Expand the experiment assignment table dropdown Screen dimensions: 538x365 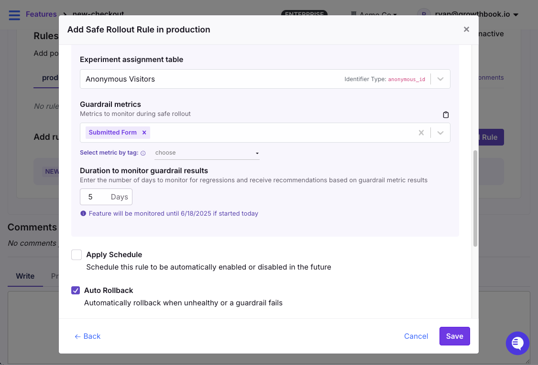(440, 79)
